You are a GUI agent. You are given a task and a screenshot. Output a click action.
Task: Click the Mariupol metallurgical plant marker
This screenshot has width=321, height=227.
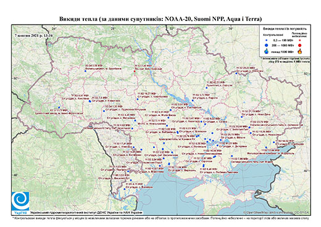(266, 147)
